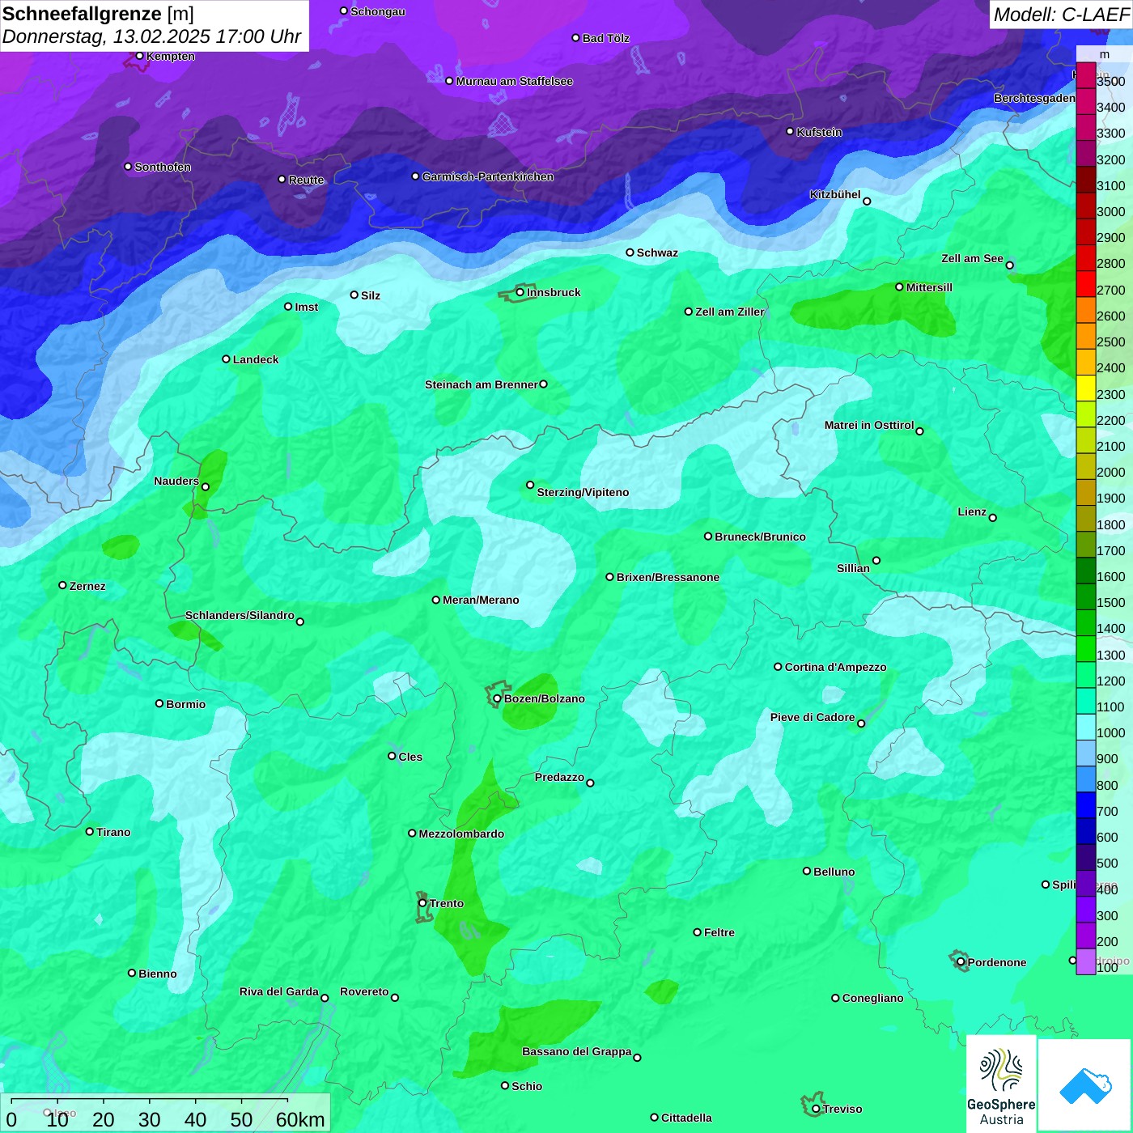Click the Kufstein location dot
This screenshot has width=1133, height=1133.
[790, 131]
